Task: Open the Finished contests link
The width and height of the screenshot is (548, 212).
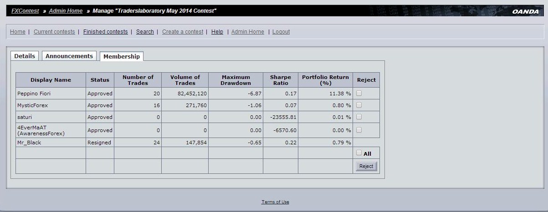Action: click(105, 32)
